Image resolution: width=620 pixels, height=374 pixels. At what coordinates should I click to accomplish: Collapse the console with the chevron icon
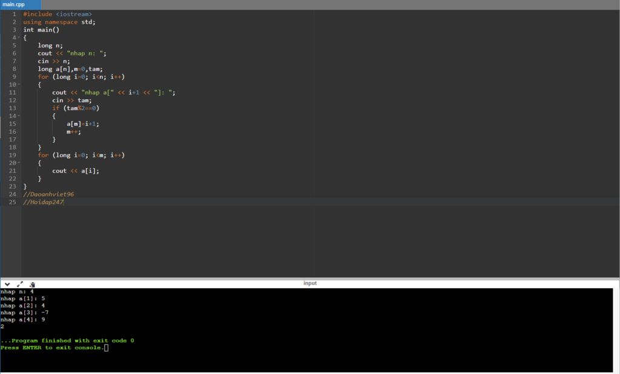pos(7,284)
